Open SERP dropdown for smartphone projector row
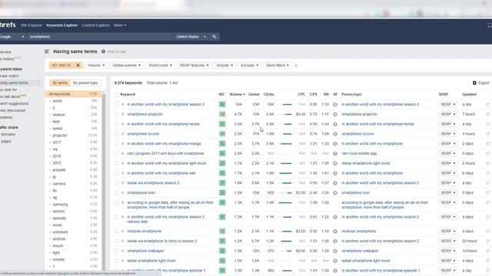Viewport: 492px width, 276px height. (x=448, y=114)
